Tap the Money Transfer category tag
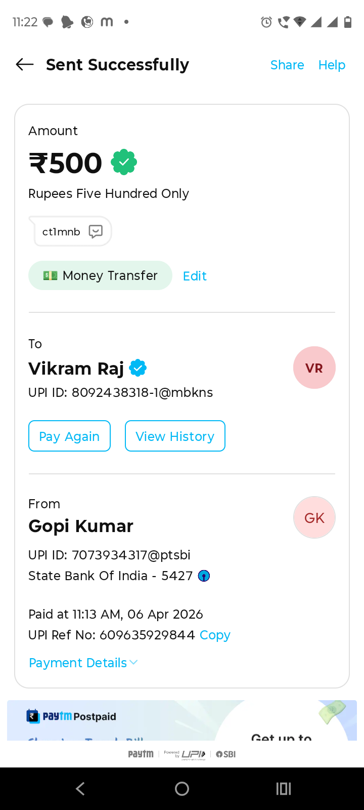 (x=100, y=275)
